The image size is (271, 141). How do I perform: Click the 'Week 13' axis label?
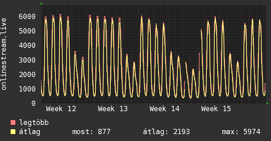point(113,109)
